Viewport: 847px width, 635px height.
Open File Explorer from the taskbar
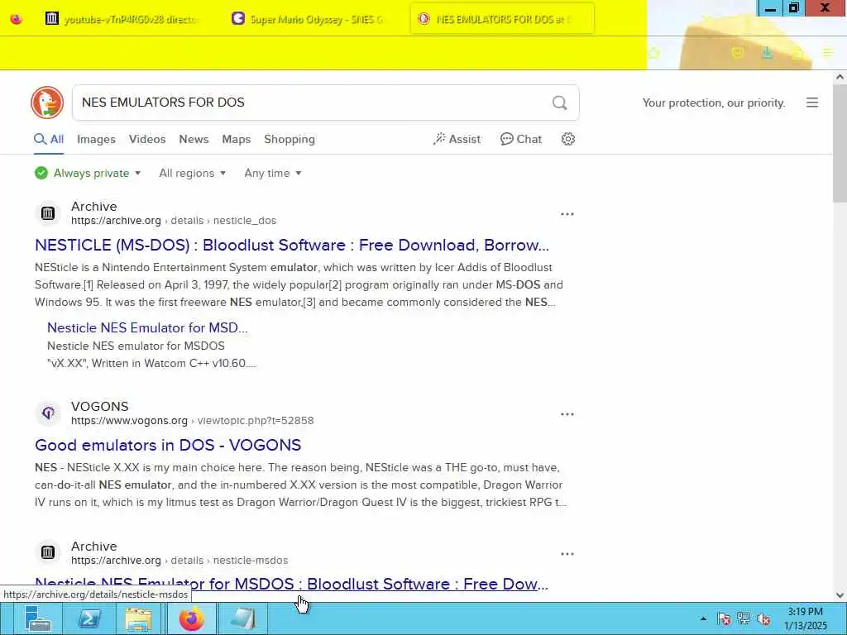click(138, 618)
